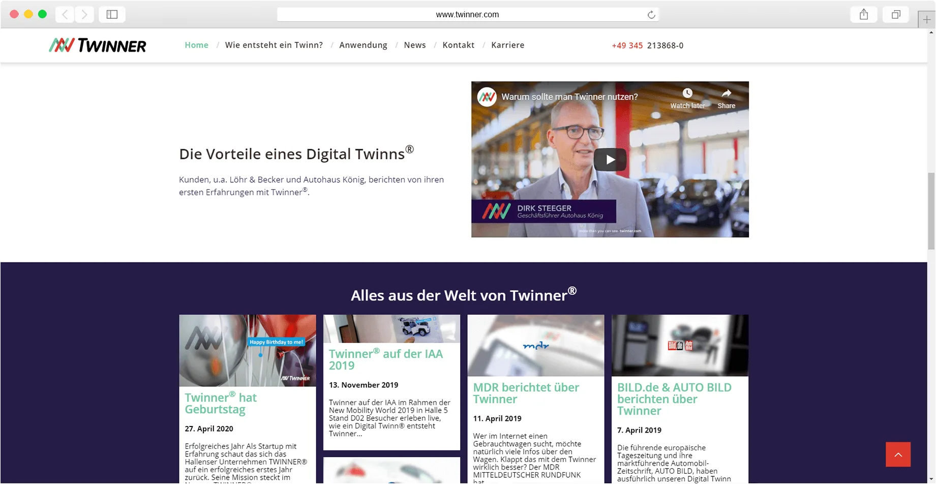Toggle the Safari sidebar button
936x493 pixels.
[112, 14]
